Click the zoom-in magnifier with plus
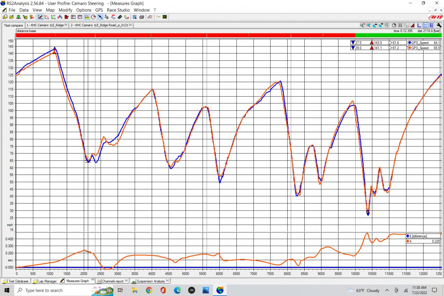The width and height of the screenshot is (444, 296). pyautogui.click(x=369, y=25)
